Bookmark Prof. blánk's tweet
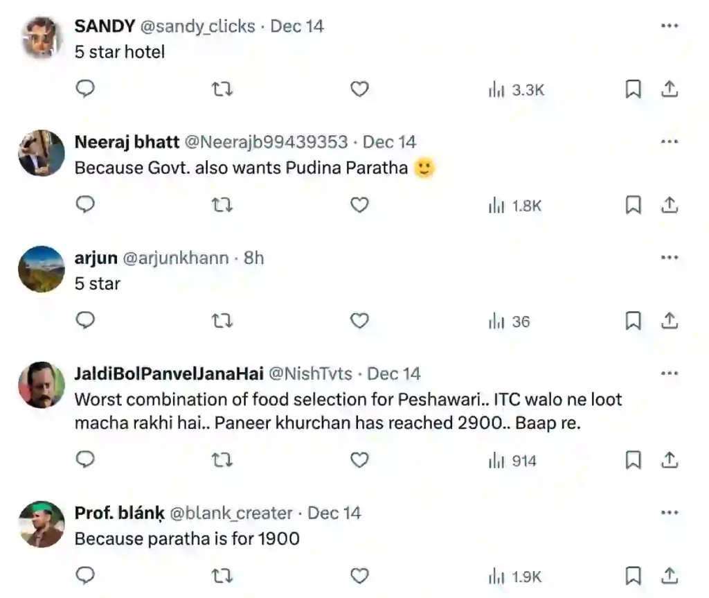The height and width of the screenshot is (598, 709). [x=633, y=577]
